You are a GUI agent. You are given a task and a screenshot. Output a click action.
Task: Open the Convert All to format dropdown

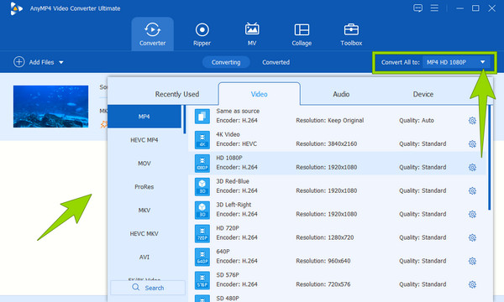tap(457, 62)
